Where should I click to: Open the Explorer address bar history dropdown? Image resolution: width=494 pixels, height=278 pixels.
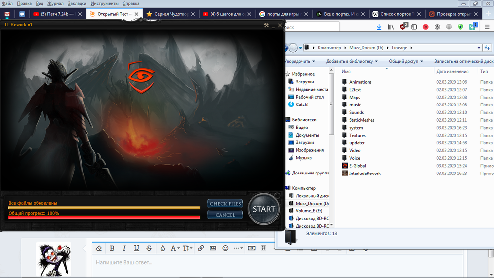click(x=479, y=48)
